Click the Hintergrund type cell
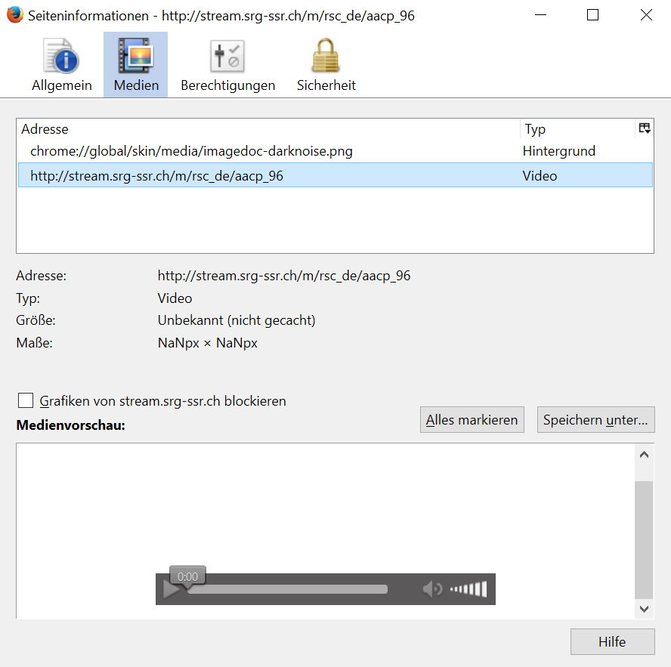This screenshot has width=671, height=667. point(559,151)
